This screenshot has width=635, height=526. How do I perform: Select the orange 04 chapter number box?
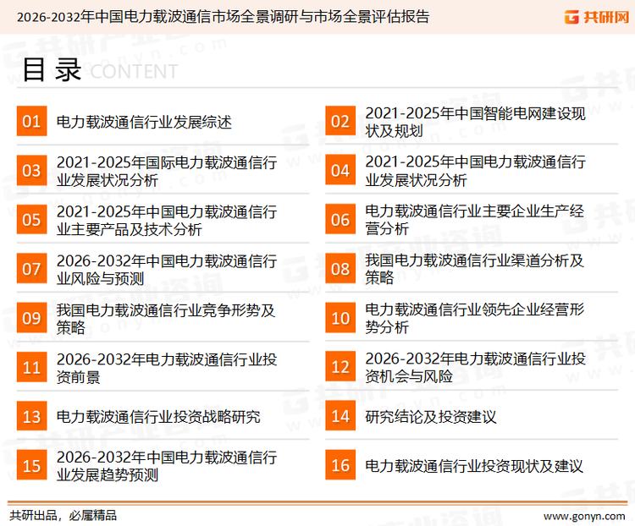[340, 170]
